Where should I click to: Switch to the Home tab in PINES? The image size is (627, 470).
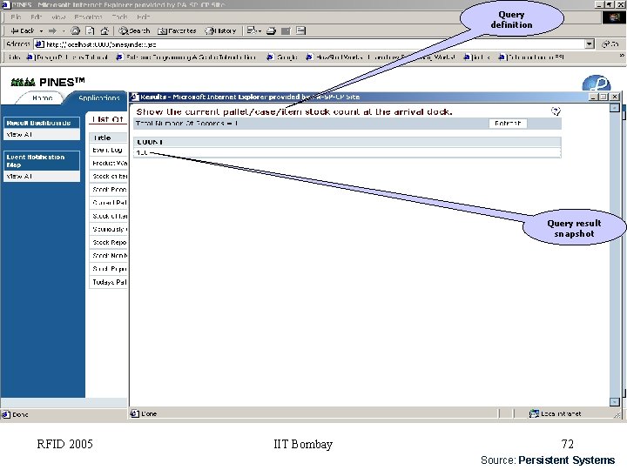click(42, 97)
